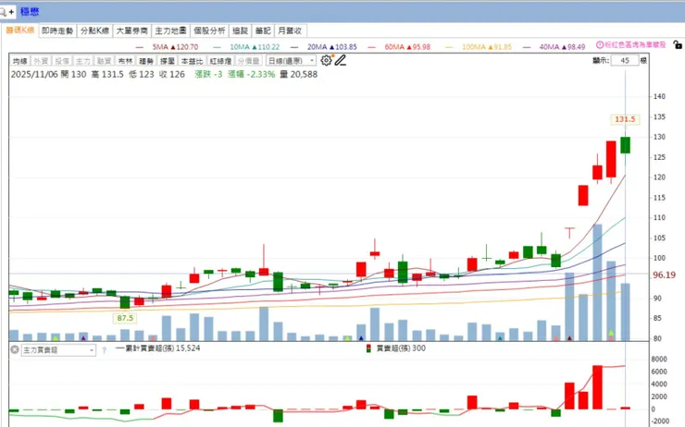This screenshot has height=427, width=685.
Task: Switch to the 大單券商 tab
Action: tap(132, 30)
